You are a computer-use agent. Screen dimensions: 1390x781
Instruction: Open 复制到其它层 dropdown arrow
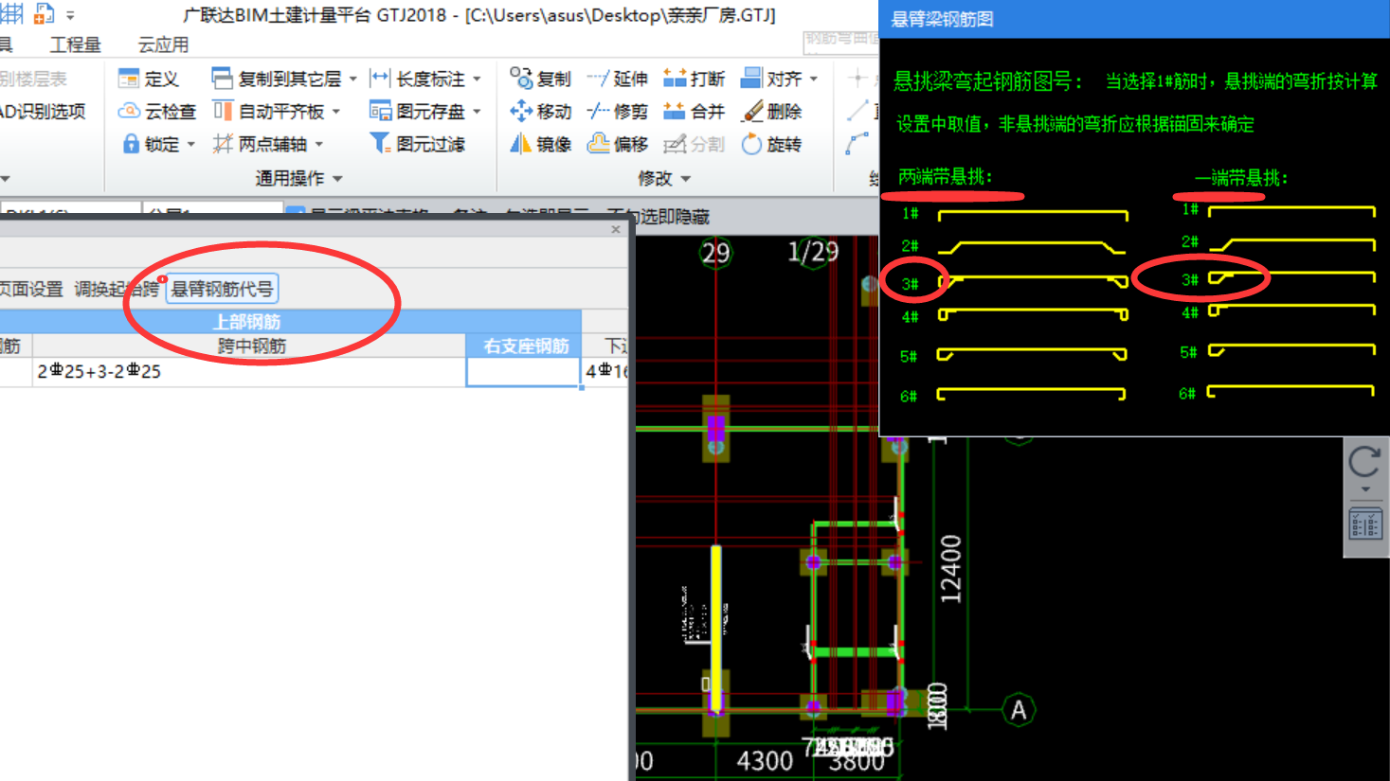point(353,79)
